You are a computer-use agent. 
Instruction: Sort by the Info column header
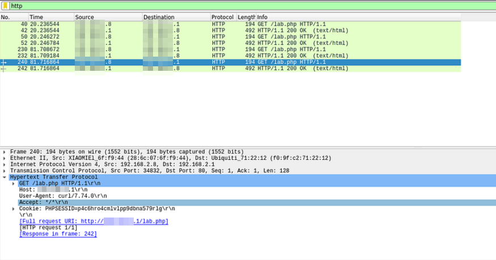coord(358,17)
